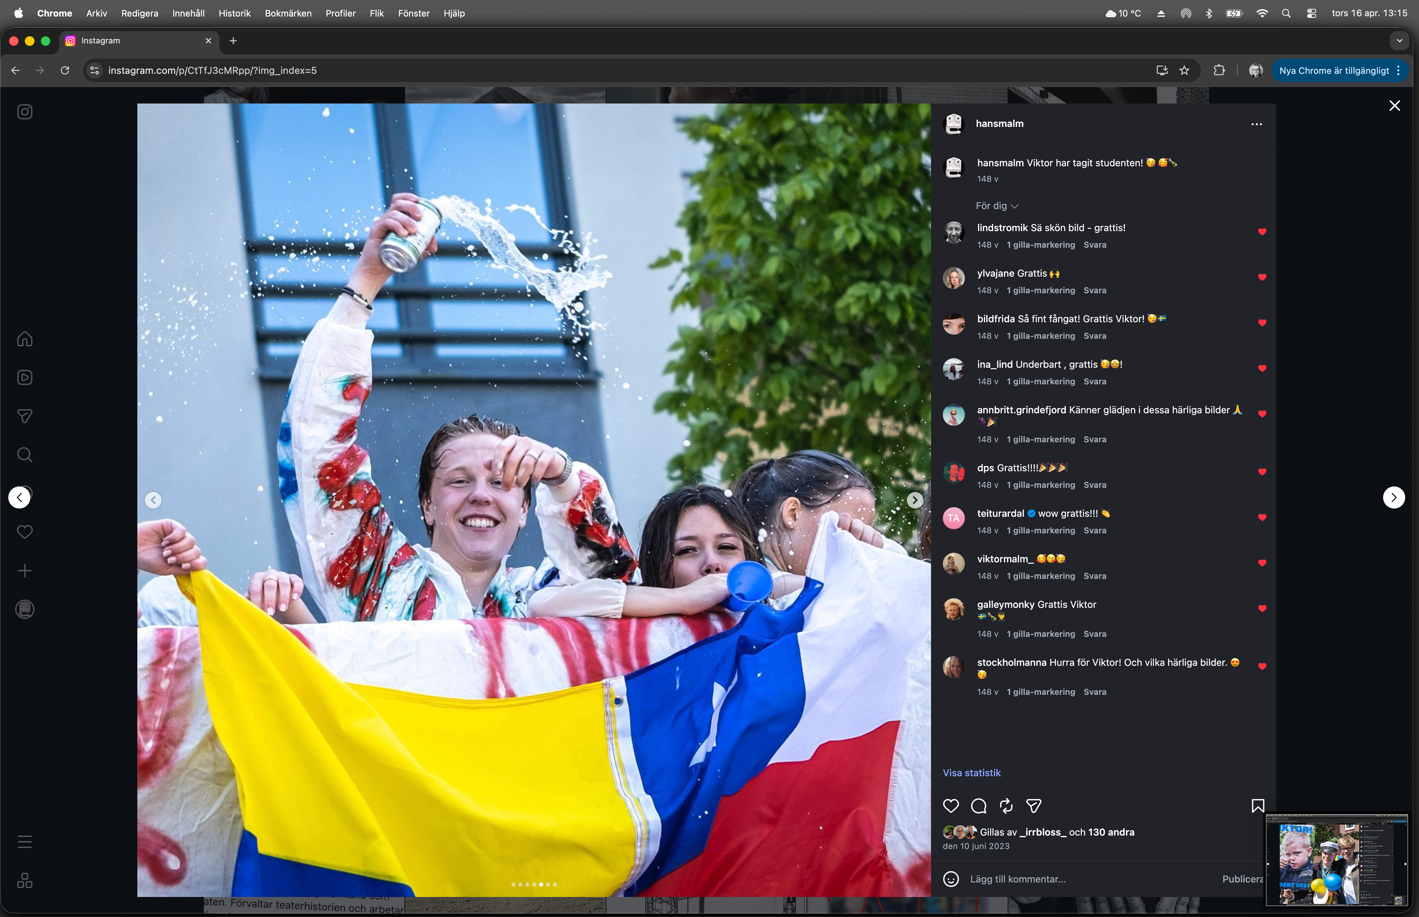
Task: Unlike lindstromik's comment heart
Action: click(x=1262, y=232)
